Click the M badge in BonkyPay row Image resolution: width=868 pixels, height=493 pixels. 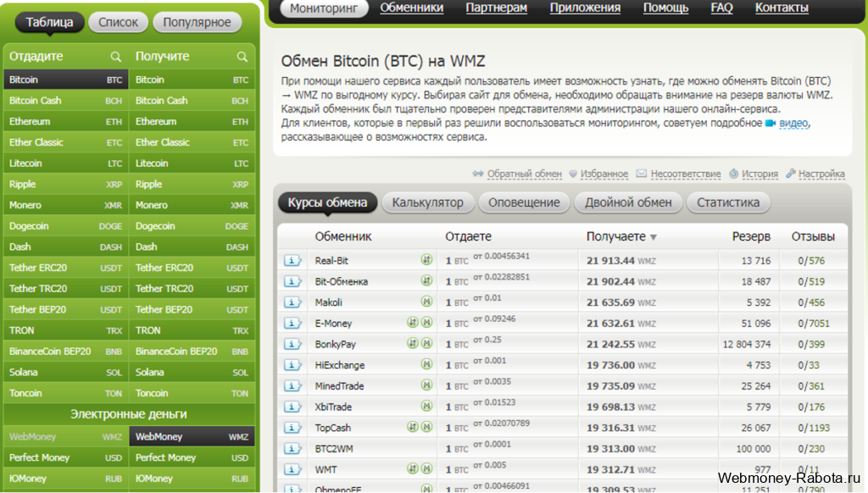(426, 344)
